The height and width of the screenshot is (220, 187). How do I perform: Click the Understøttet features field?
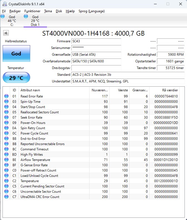pos(128,81)
